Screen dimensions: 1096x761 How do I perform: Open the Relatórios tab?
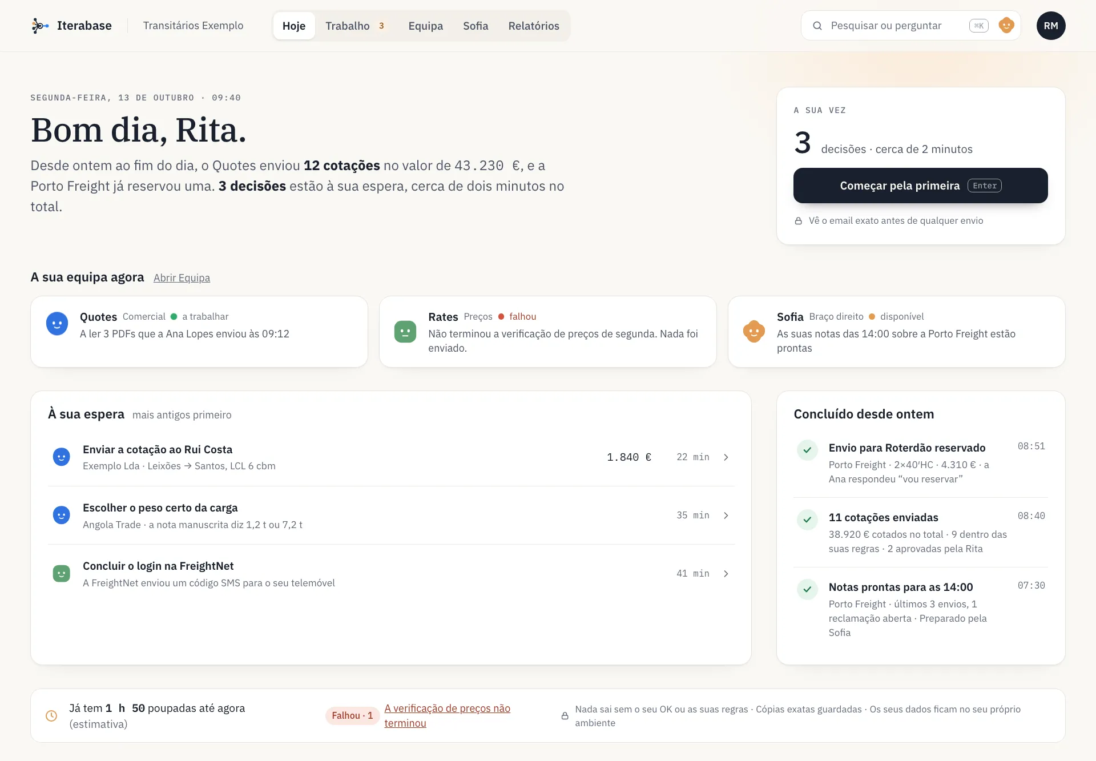[x=534, y=26]
